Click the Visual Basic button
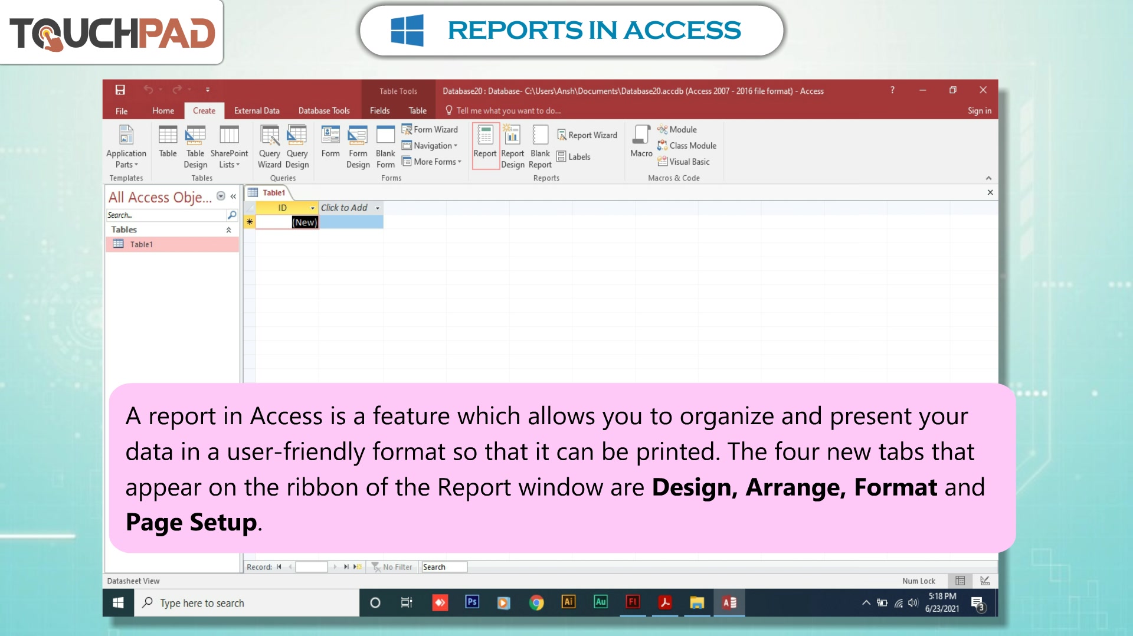The image size is (1133, 636). tap(683, 162)
